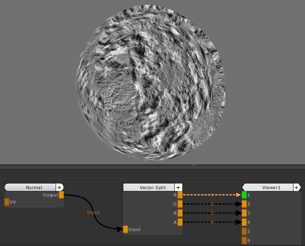
Task: Select the green Viewer1 input port 1
Action: [244, 195]
